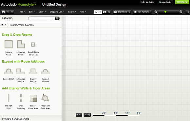Click the Add Interior Walls & Floor Areas heading
The image size is (190, 121).
click(26, 88)
